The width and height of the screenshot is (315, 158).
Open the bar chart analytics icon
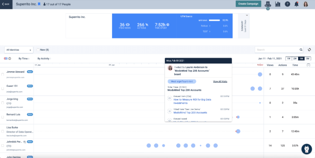[x=278, y=4]
